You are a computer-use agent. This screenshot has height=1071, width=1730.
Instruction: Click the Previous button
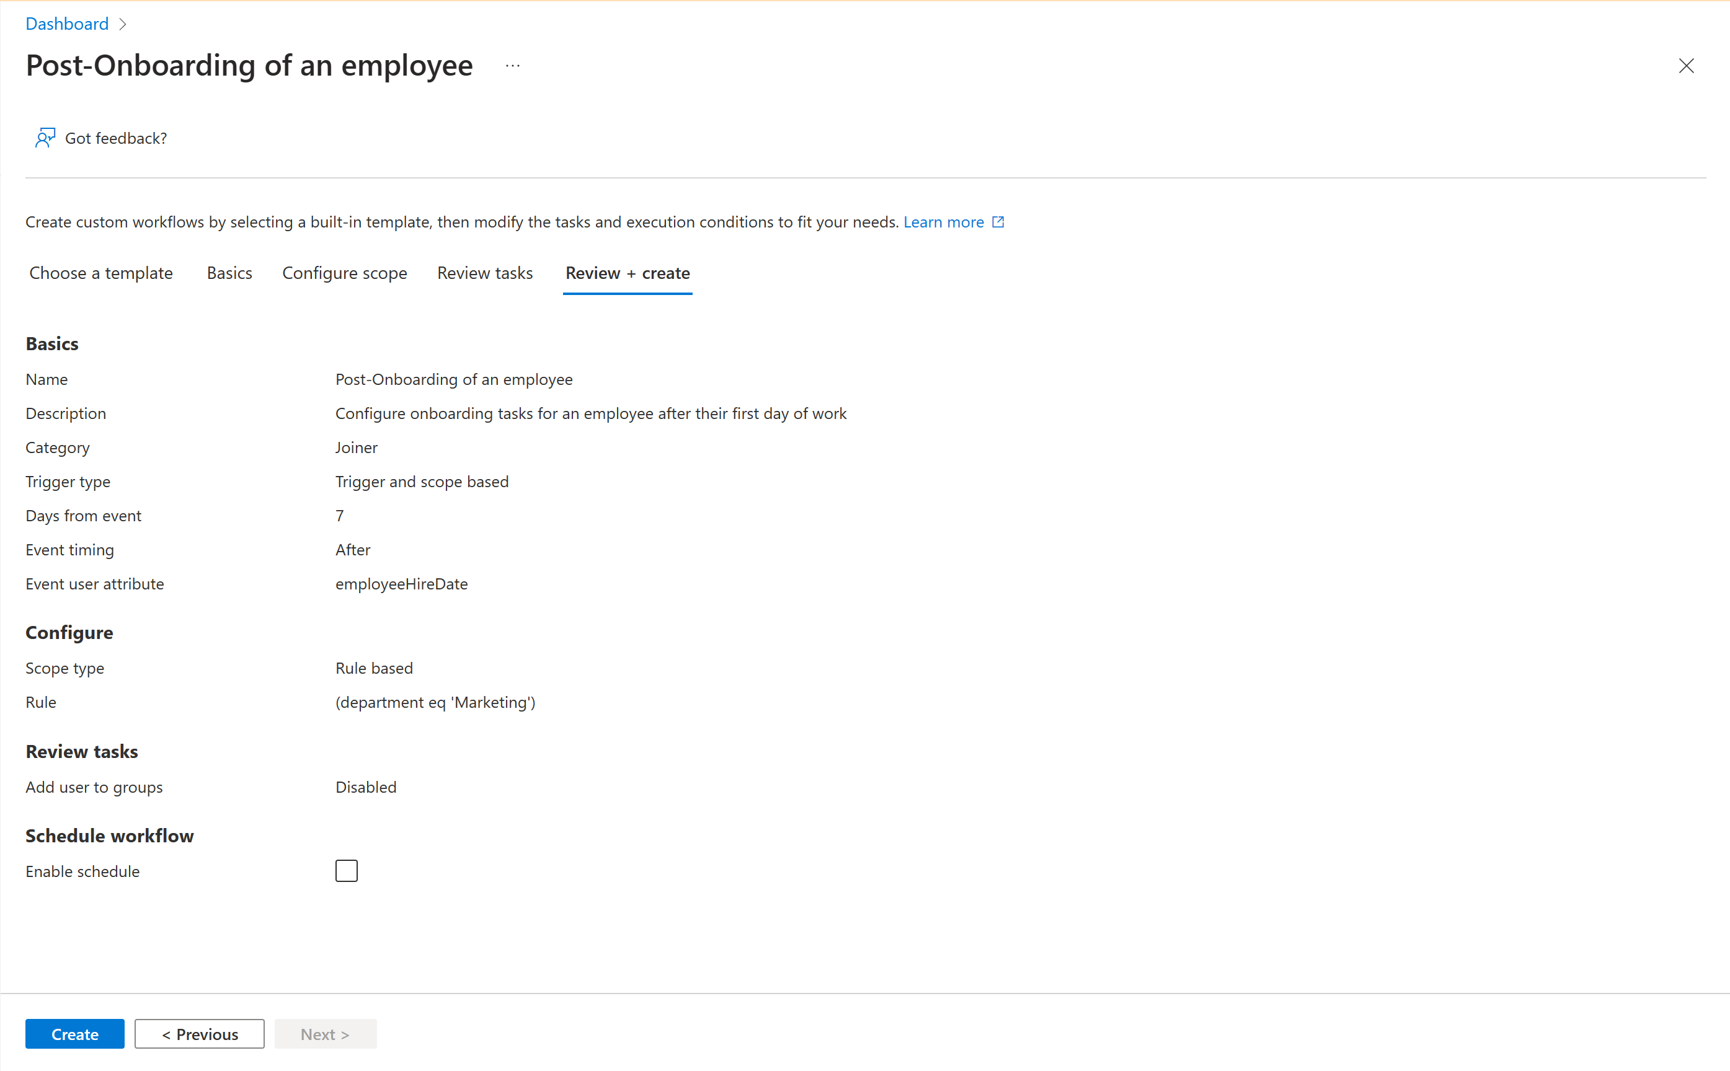tap(202, 1033)
